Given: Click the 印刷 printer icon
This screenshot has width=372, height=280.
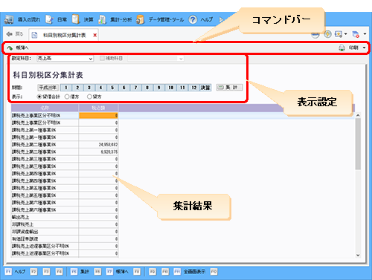Looking at the screenshot, I should coord(341,48).
